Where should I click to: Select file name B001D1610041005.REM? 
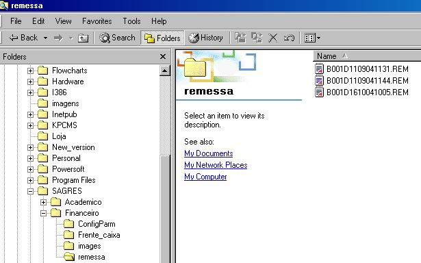click(x=368, y=92)
